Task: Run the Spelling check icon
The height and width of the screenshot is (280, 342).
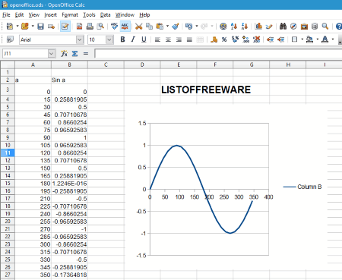Action: click(x=115, y=26)
